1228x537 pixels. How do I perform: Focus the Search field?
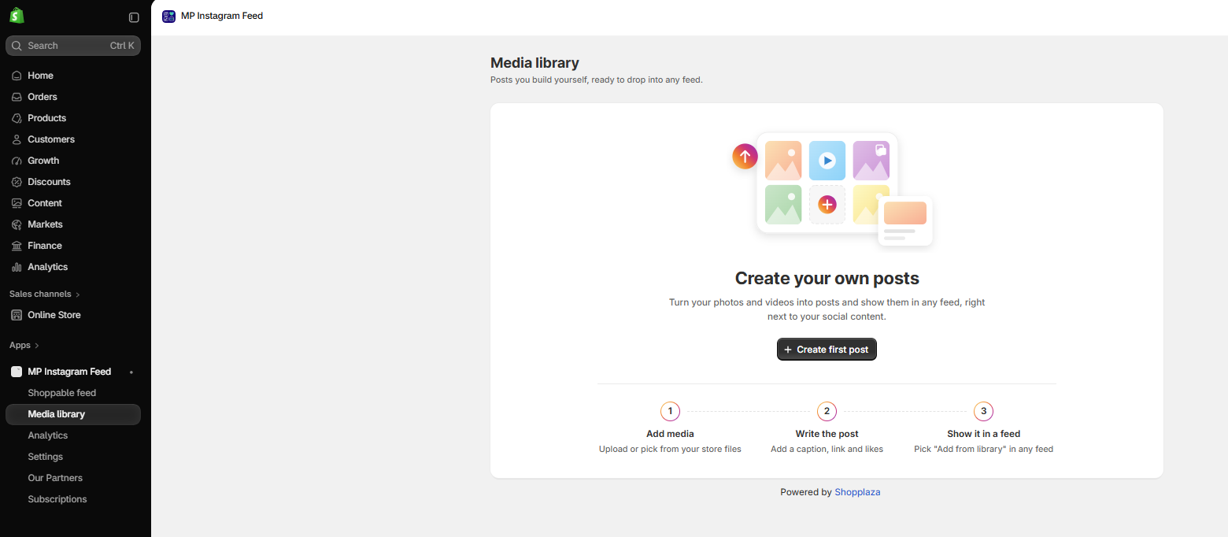(73, 46)
